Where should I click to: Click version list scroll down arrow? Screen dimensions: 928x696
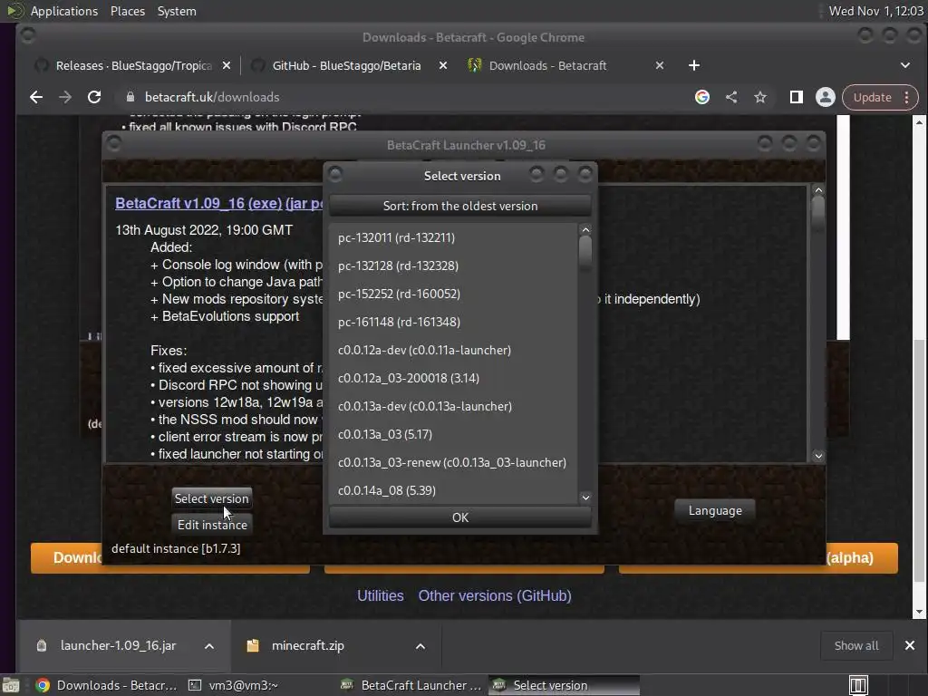(585, 498)
